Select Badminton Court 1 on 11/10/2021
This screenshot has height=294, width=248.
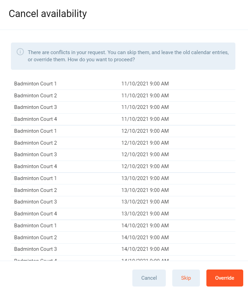(x=35, y=84)
